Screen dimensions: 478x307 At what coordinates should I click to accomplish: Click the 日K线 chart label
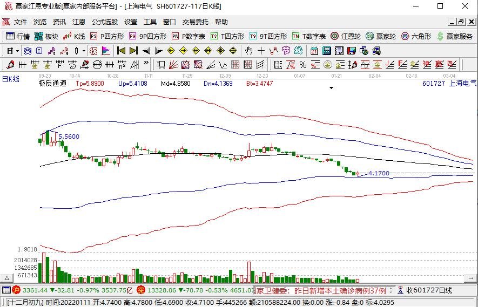click(x=11, y=79)
